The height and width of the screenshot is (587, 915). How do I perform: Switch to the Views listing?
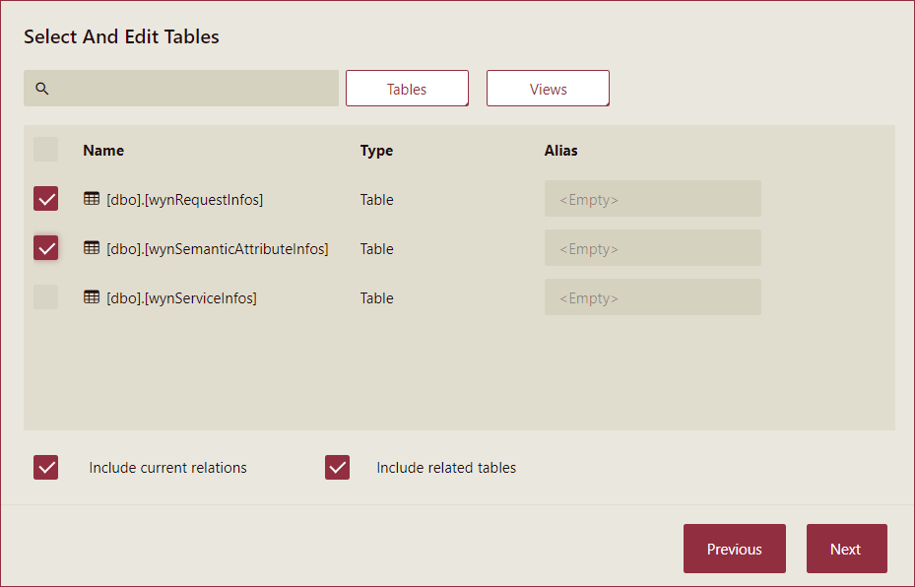(x=548, y=88)
